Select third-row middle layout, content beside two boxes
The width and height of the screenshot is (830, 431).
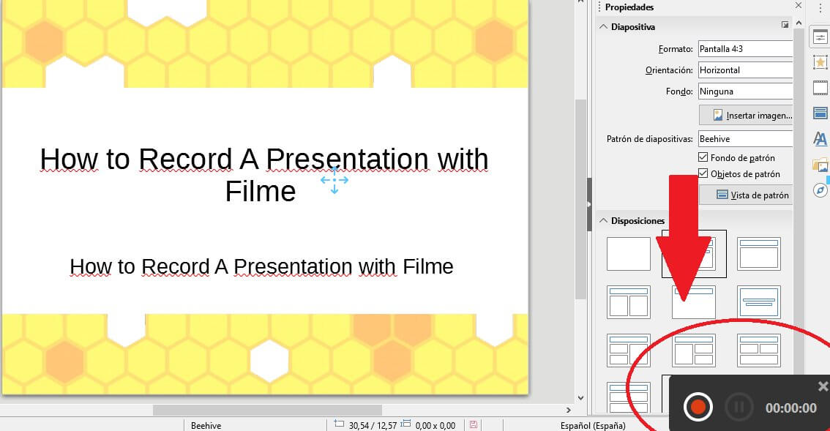tap(693, 351)
